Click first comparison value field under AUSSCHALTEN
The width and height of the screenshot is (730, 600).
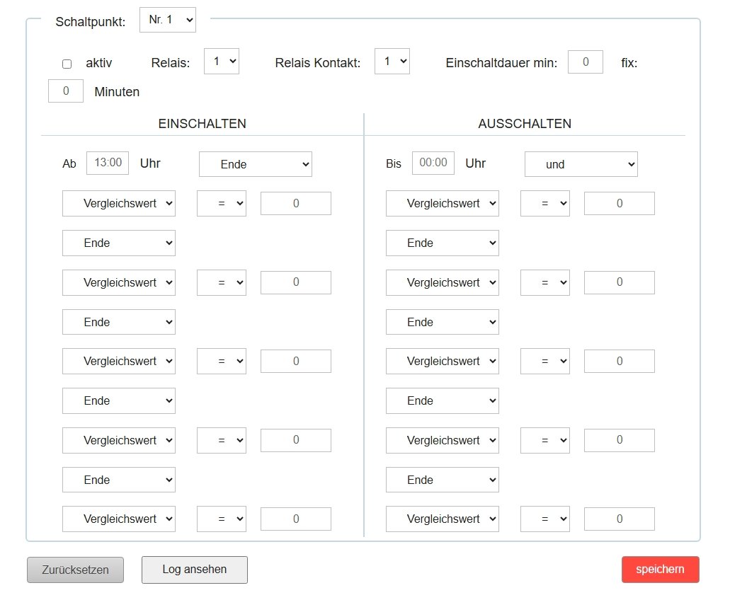point(620,204)
